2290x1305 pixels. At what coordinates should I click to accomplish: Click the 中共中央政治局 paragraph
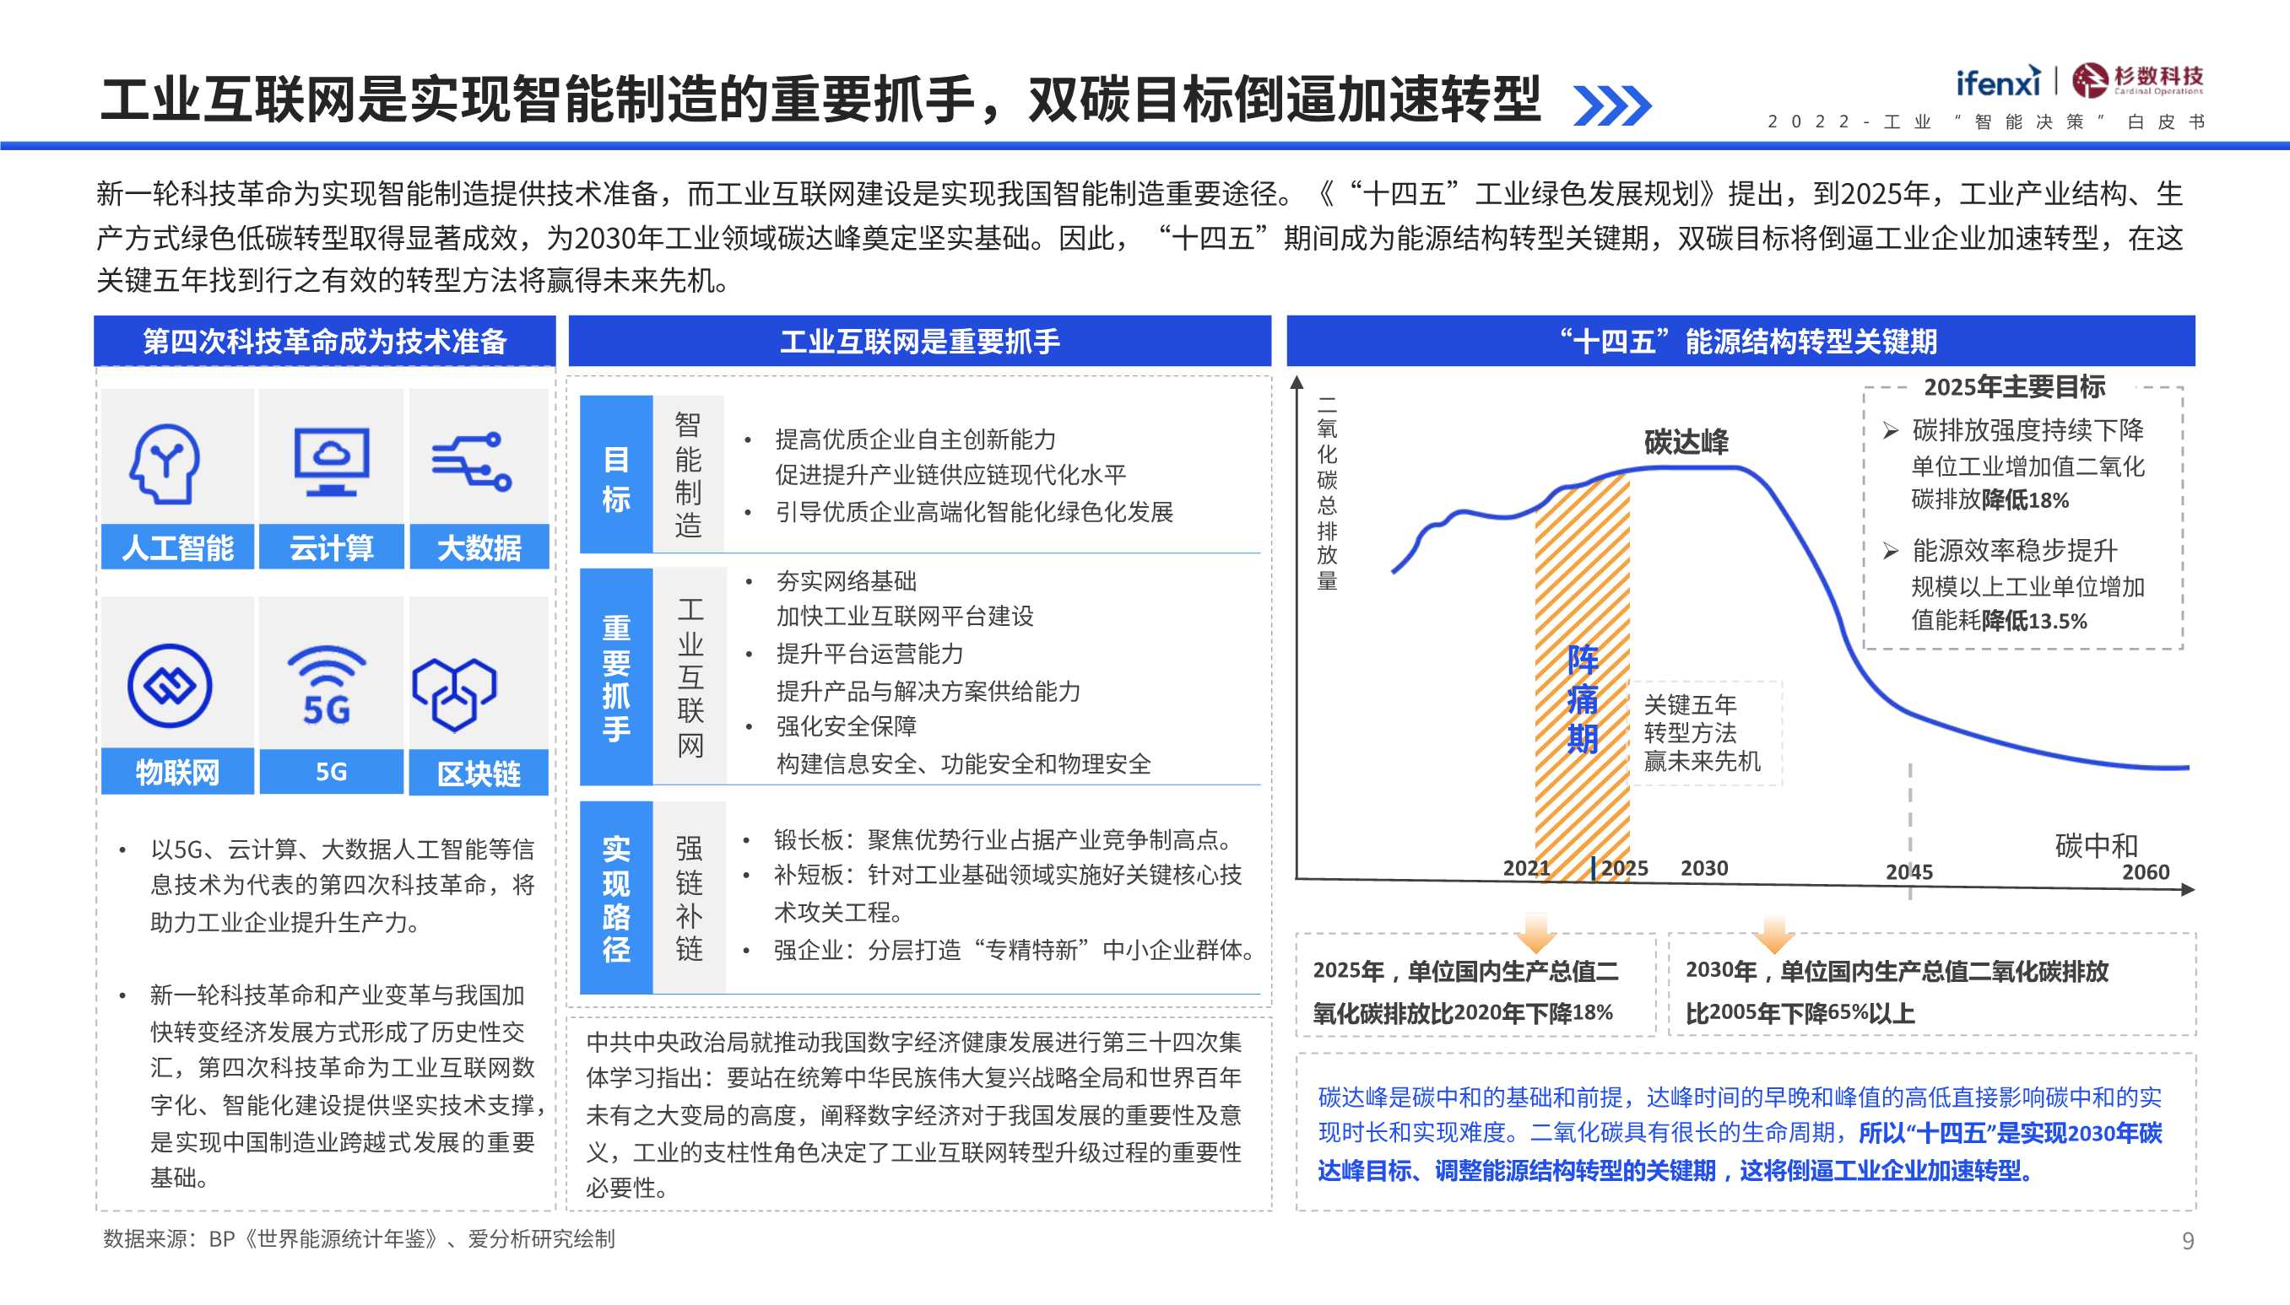[x=915, y=1114]
